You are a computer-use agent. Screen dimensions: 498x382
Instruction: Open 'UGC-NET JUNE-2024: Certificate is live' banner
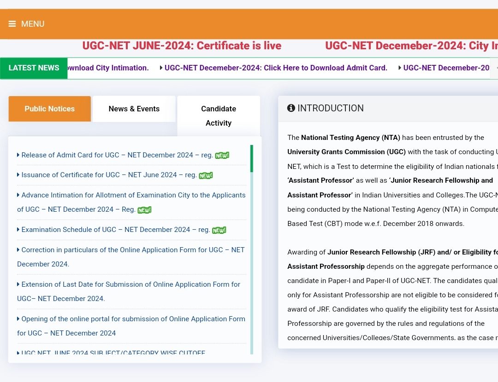tap(182, 46)
